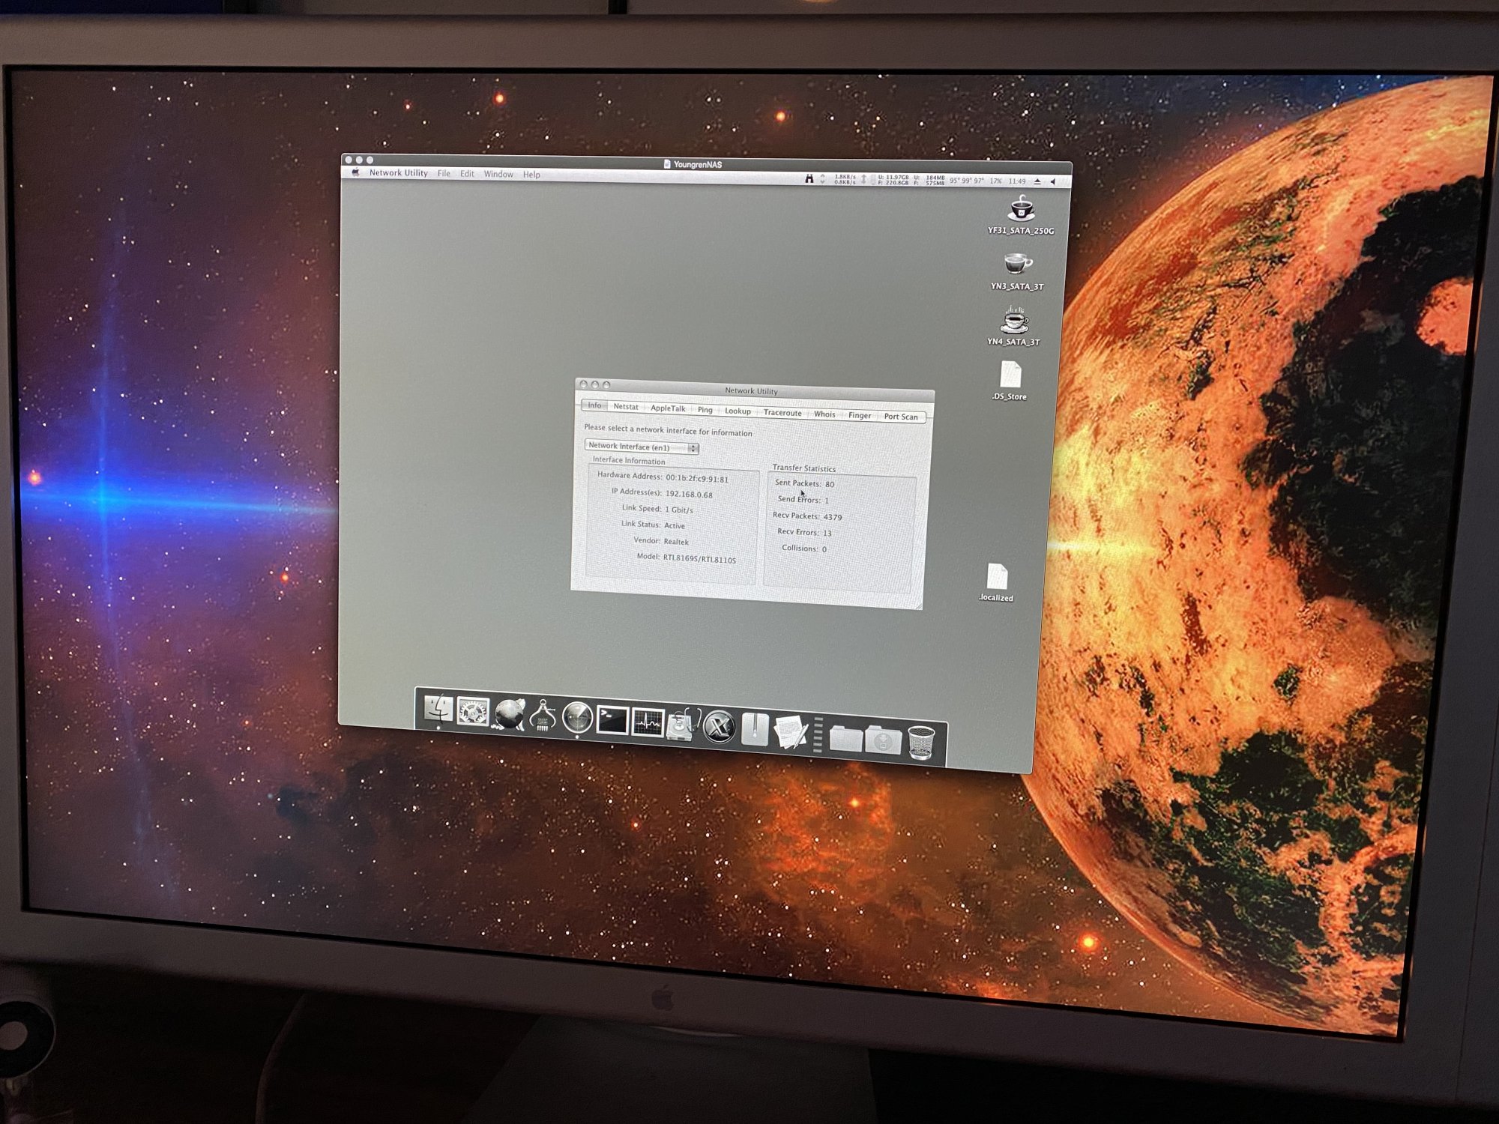This screenshot has width=1499, height=1124.
Task: Switch to the Whois tab
Action: (824, 414)
